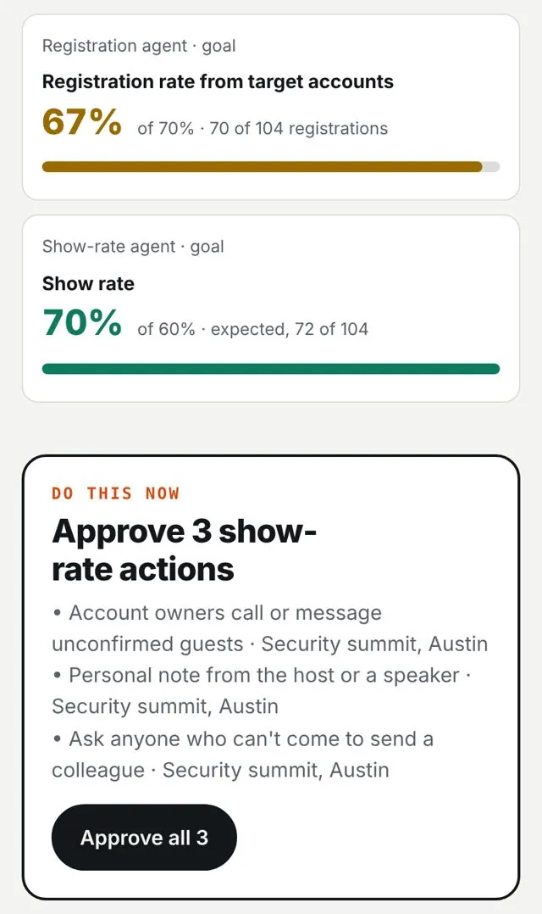The width and height of the screenshot is (542, 914).
Task: Click the 70 of 104 registrations text
Action: pyautogui.click(x=298, y=128)
